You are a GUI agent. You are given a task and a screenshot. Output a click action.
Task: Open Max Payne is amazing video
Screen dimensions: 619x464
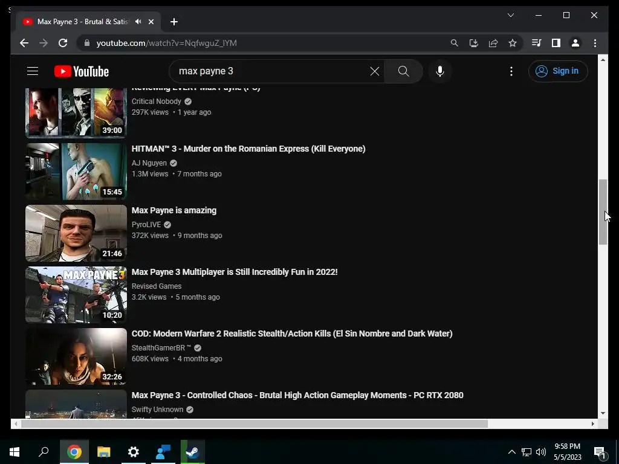173,210
